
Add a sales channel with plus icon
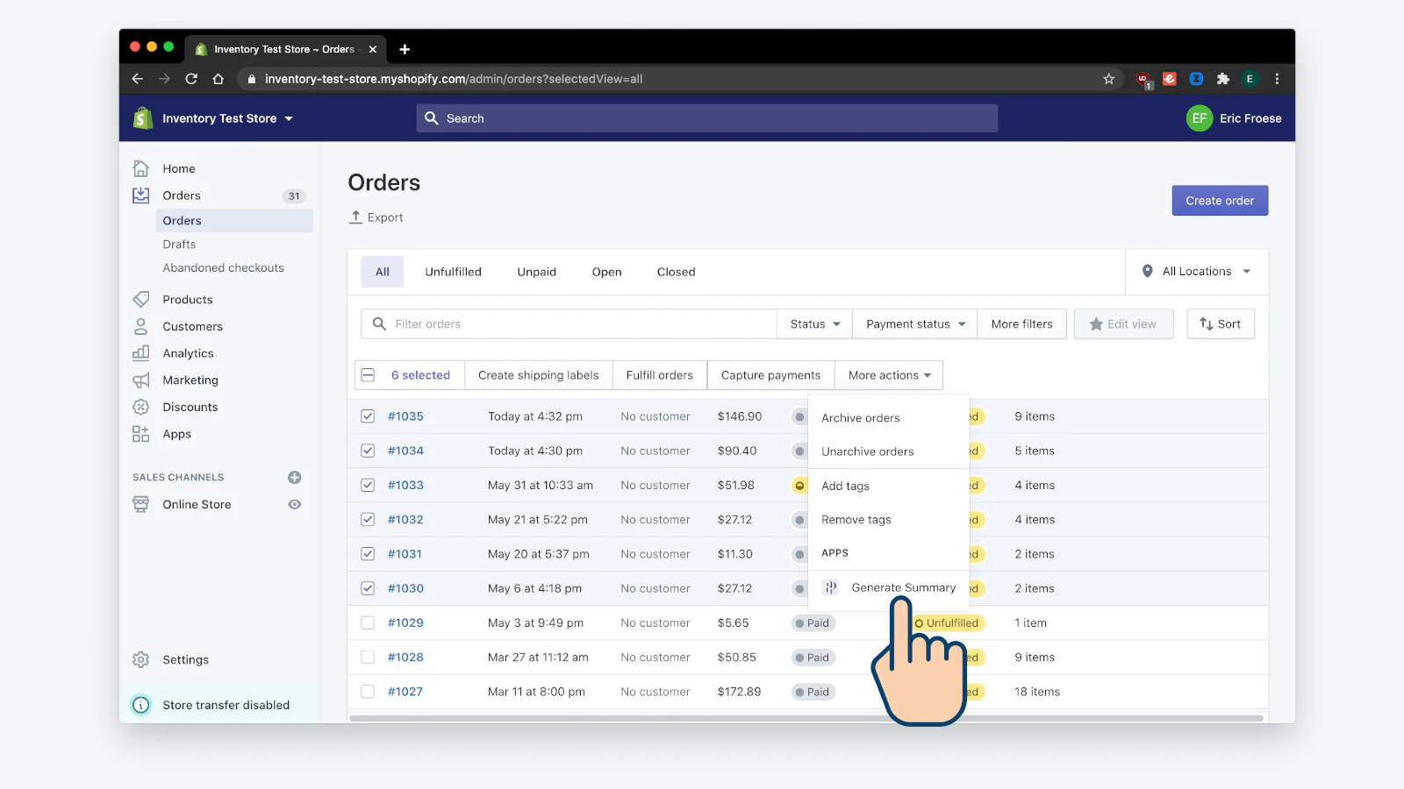pyautogui.click(x=295, y=478)
